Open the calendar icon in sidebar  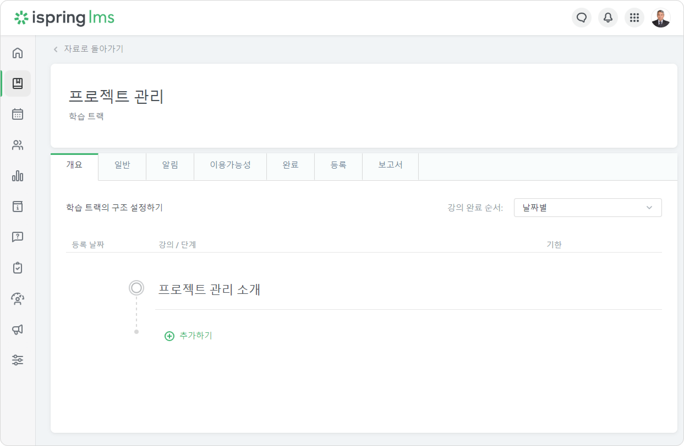tap(18, 114)
